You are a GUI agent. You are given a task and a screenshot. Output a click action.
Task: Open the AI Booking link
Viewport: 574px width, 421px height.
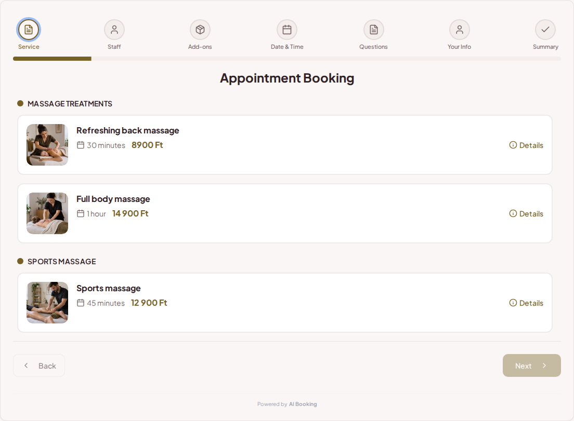coord(303,404)
